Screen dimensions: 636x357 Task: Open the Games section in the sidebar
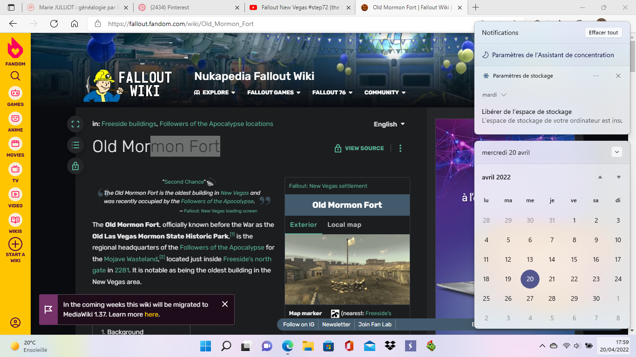pyautogui.click(x=15, y=97)
